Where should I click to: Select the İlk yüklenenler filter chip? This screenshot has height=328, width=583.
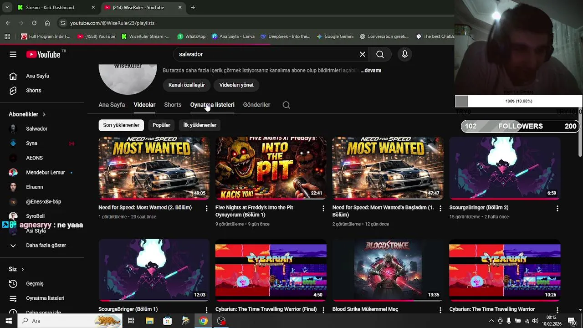click(199, 125)
